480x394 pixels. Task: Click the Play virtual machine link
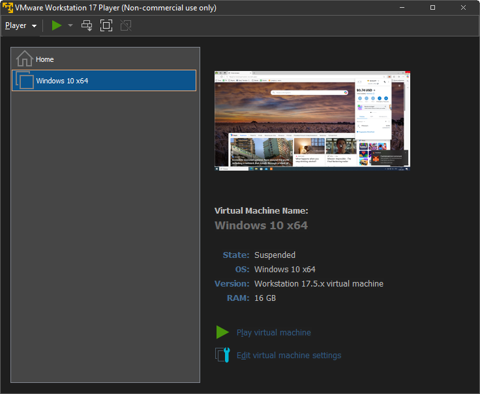click(x=273, y=333)
